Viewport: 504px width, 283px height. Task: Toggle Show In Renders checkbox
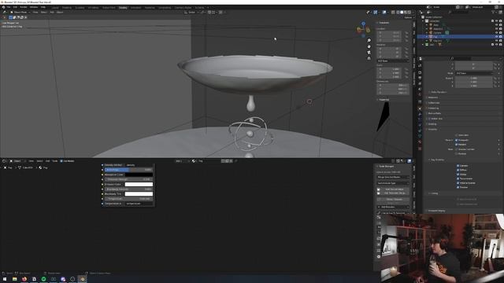point(457,145)
